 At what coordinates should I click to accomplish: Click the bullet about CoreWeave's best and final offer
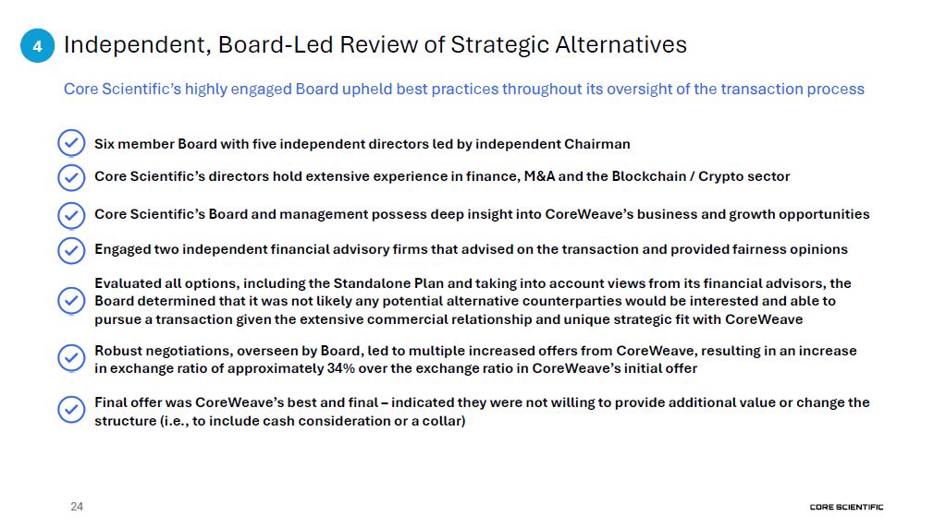pyautogui.click(x=482, y=402)
